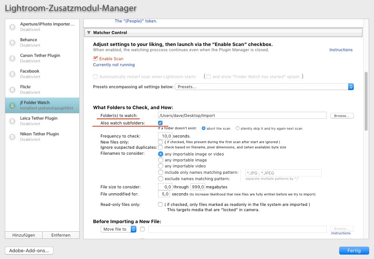Click the status circle next to Facebook plugin
This screenshot has height=259, width=374.
point(12,74)
